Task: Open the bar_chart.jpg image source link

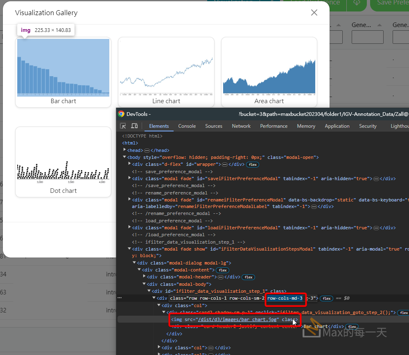Action: tap(238, 319)
